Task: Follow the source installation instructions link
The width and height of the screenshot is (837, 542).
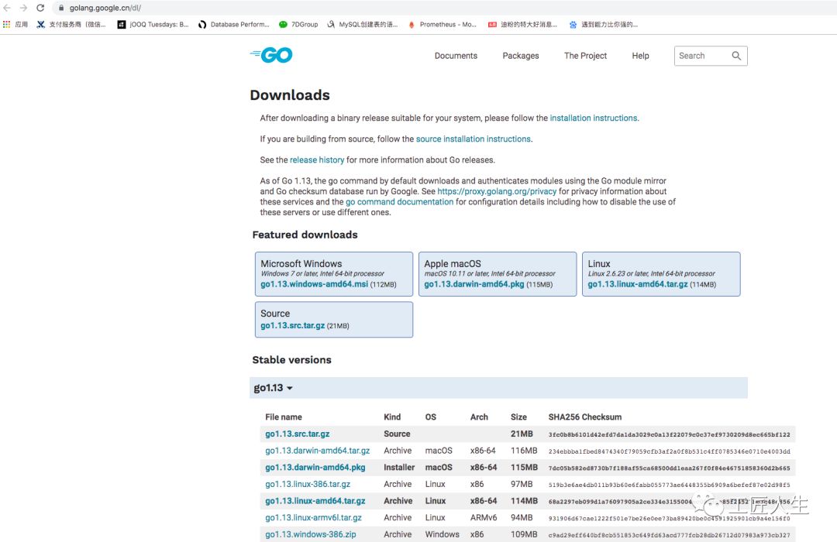Action: (474, 139)
